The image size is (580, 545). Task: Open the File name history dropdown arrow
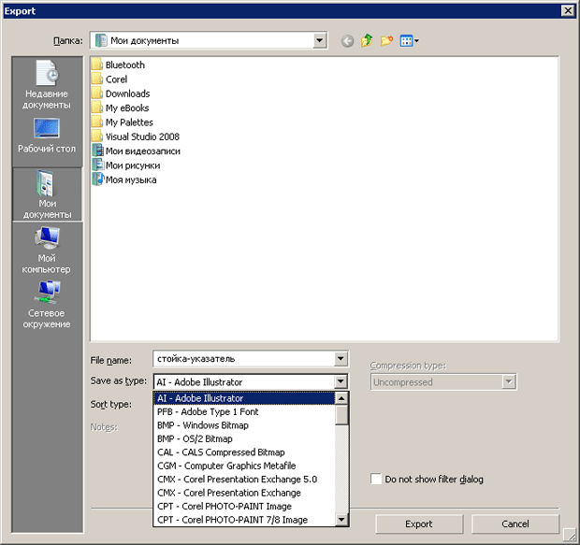(x=341, y=359)
